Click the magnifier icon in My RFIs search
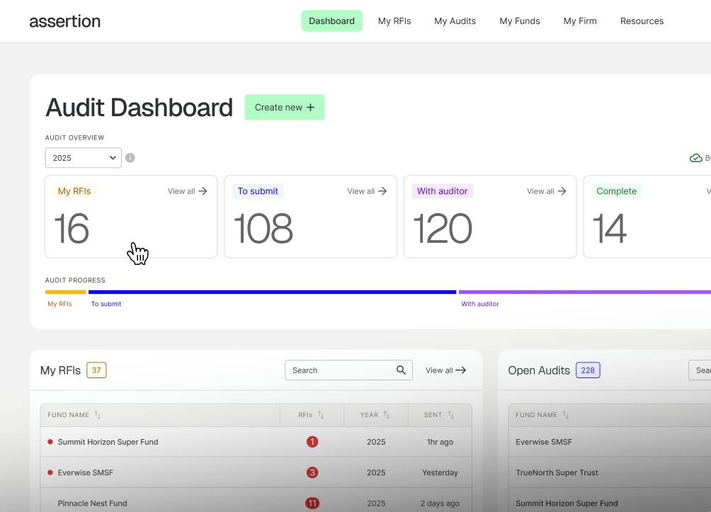The image size is (711, 512). (x=401, y=370)
